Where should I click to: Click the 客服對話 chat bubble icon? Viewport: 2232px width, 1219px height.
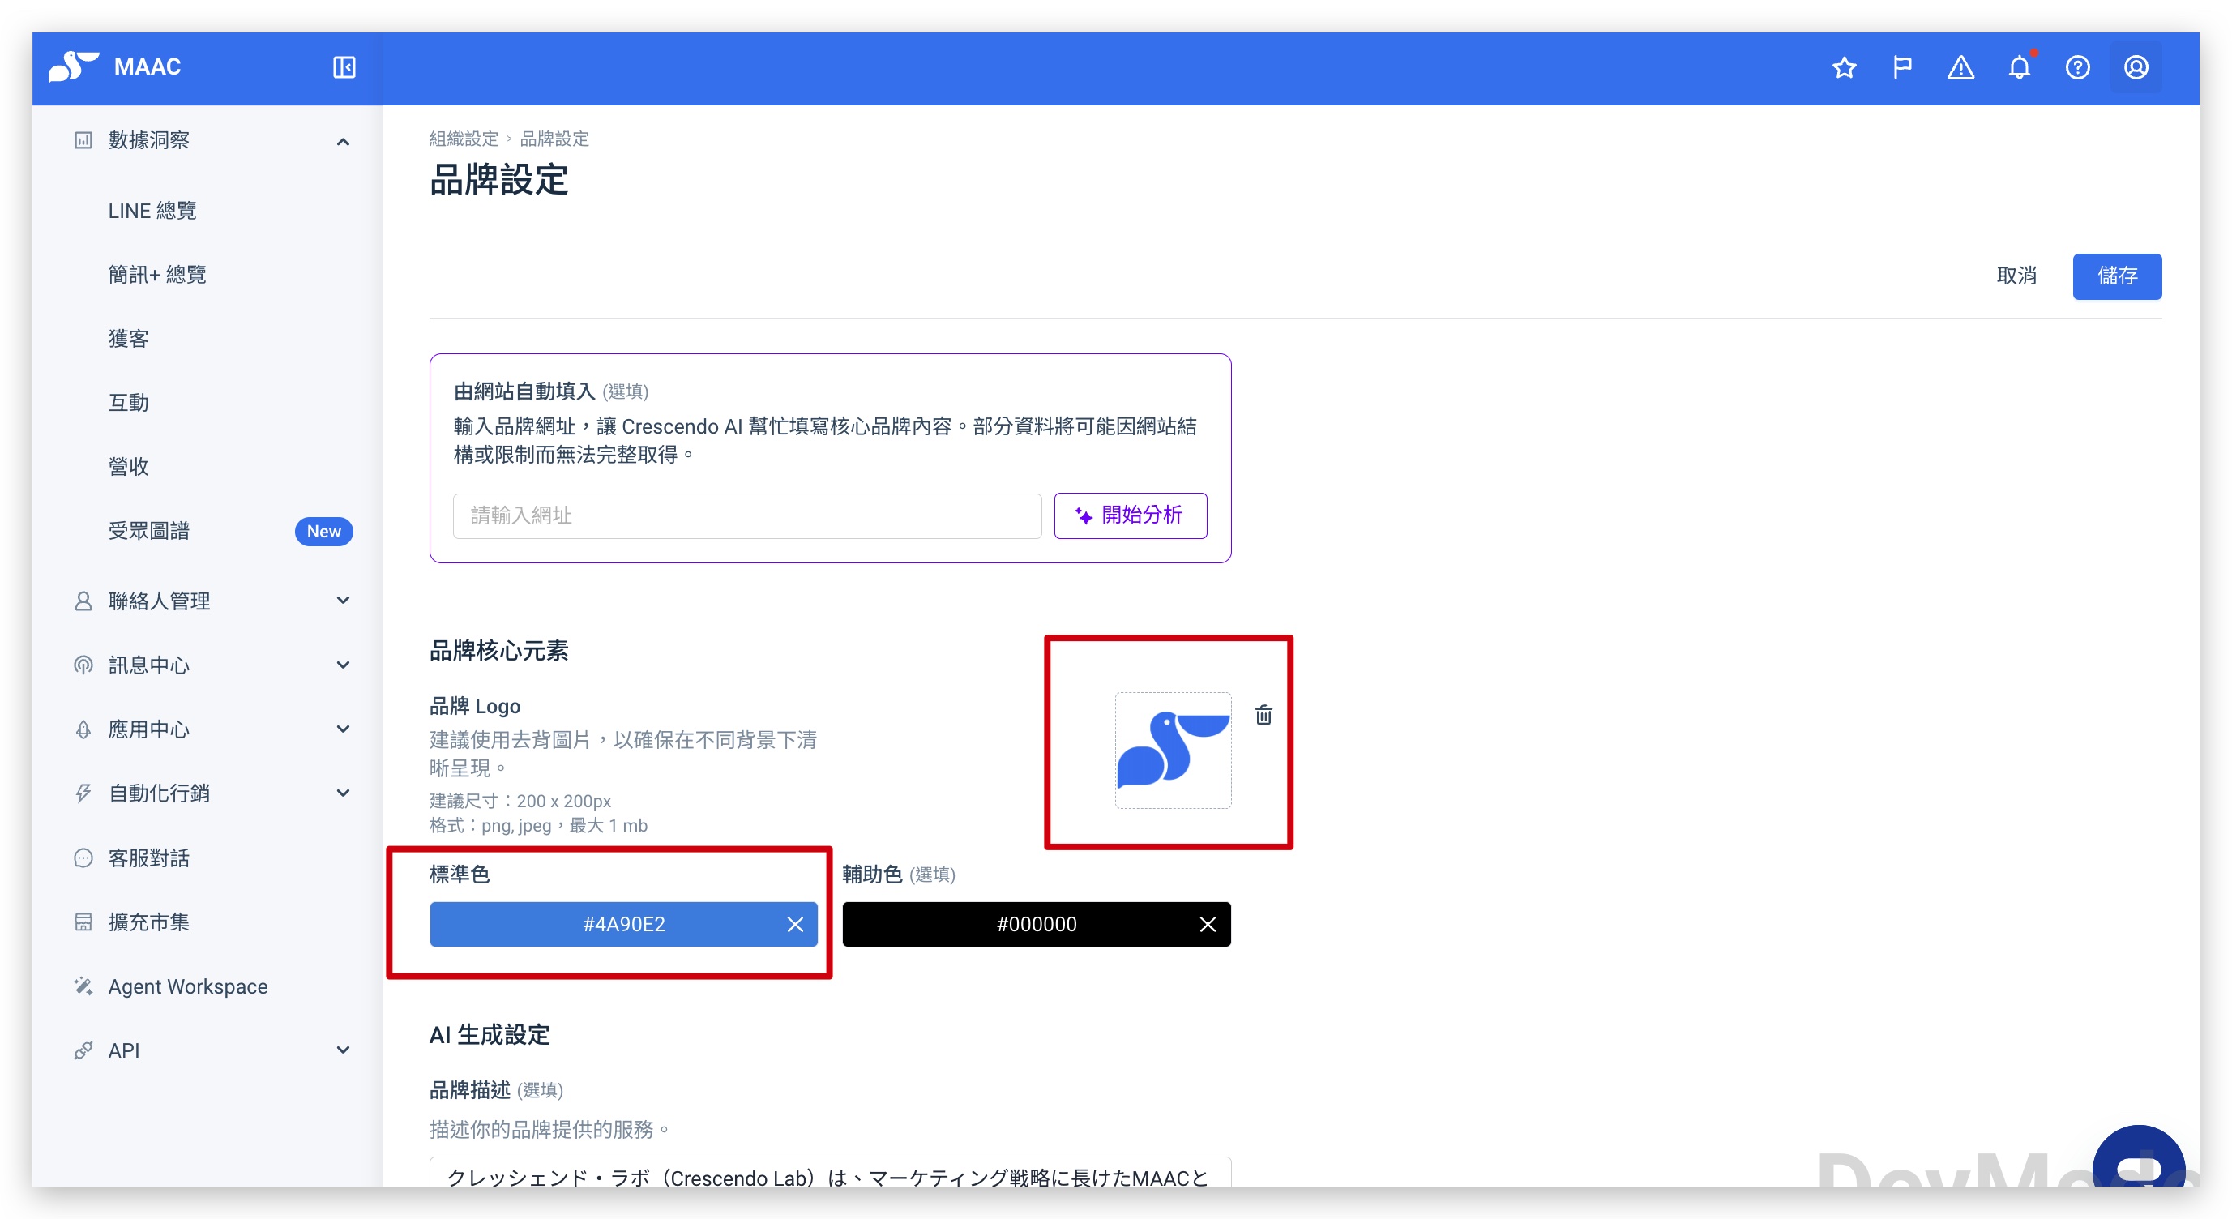click(x=83, y=858)
